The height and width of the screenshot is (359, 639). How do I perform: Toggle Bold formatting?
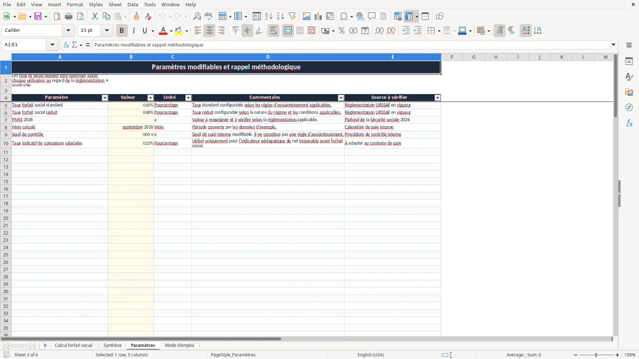point(122,31)
